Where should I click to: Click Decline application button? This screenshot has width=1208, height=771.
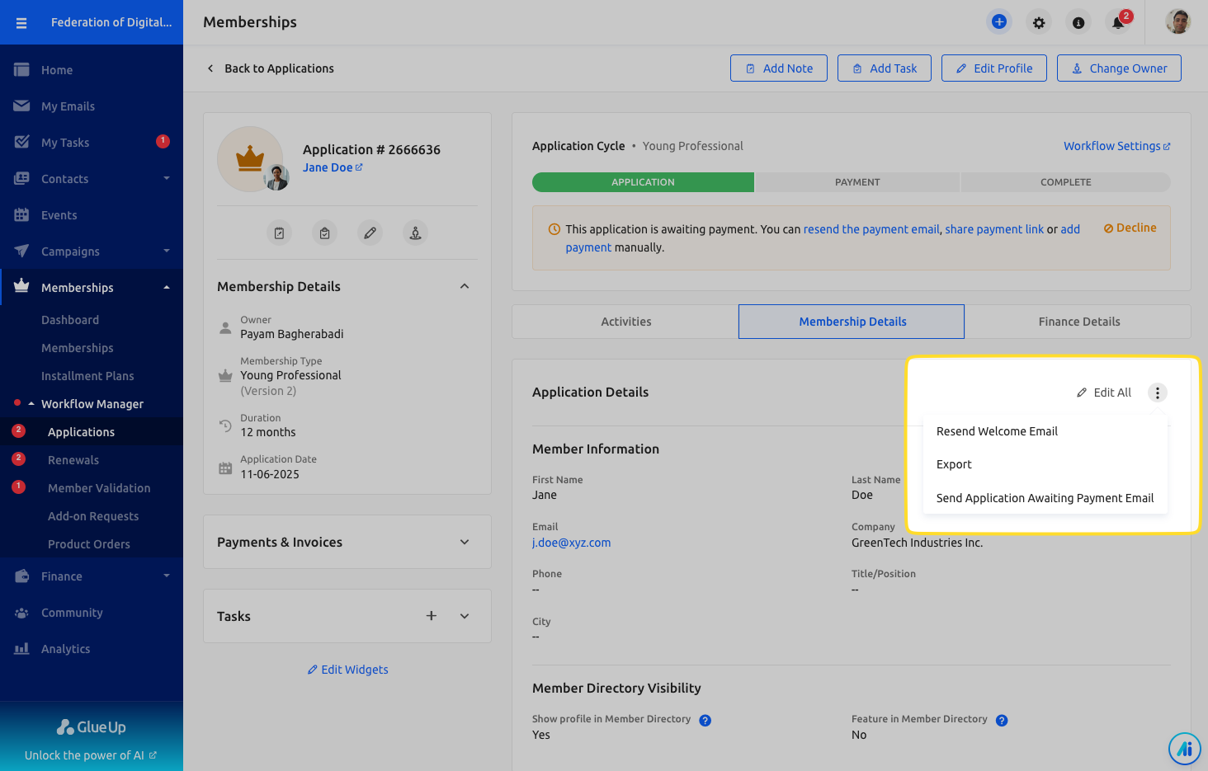pos(1130,228)
